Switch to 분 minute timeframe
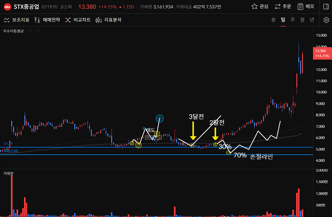Viewport: 332px width, 217px height. coord(273,20)
